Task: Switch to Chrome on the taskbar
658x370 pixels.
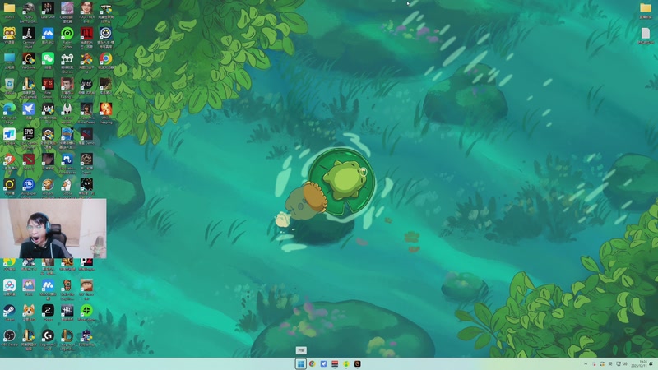Action: [313, 363]
